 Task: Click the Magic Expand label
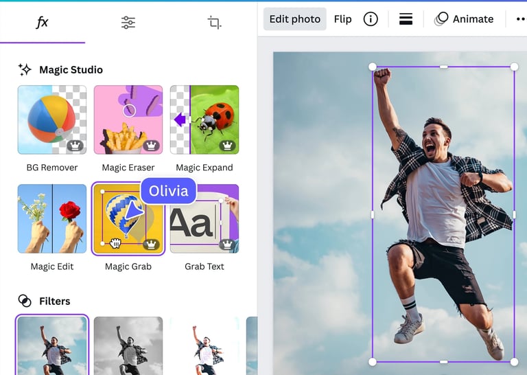(204, 168)
